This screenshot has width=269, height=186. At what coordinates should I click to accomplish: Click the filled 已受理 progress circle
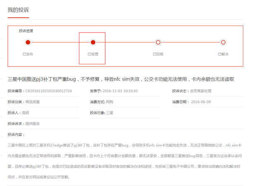pyautogui.click(x=93, y=42)
